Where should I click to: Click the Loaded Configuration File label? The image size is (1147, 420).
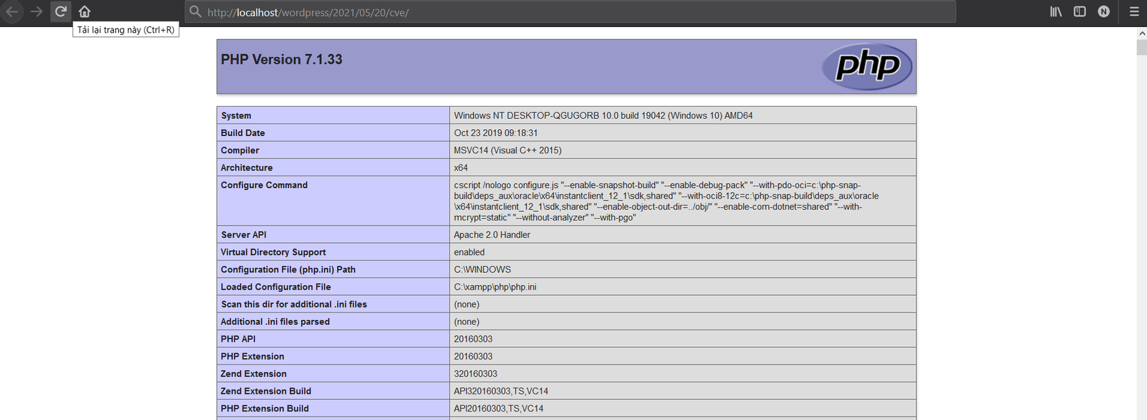point(276,287)
